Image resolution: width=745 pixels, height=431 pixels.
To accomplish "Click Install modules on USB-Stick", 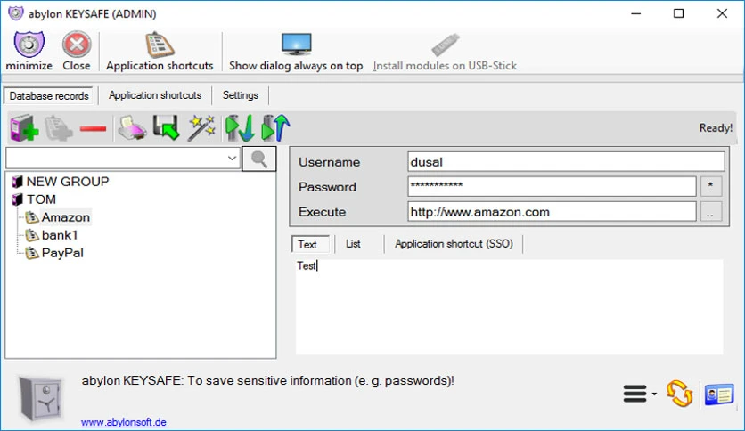I will [445, 52].
